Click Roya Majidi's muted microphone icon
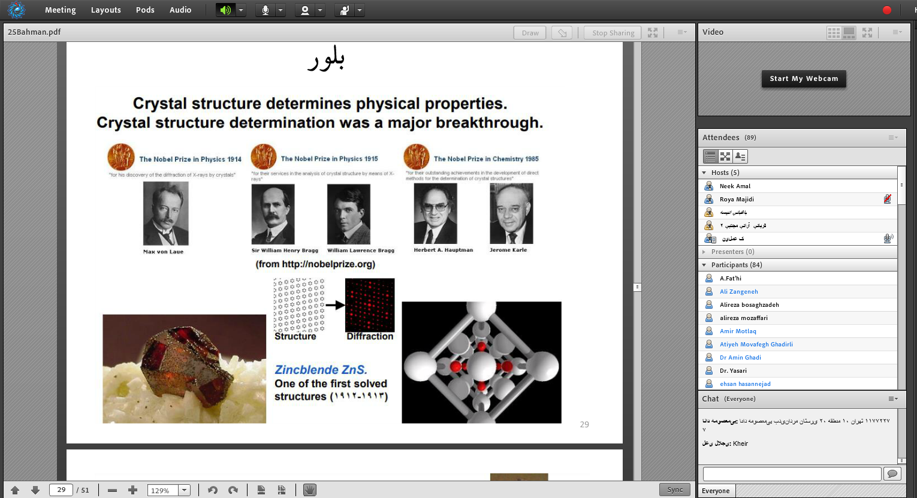Image resolution: width=917 pixels, height=498 pixels. (887, 199)
